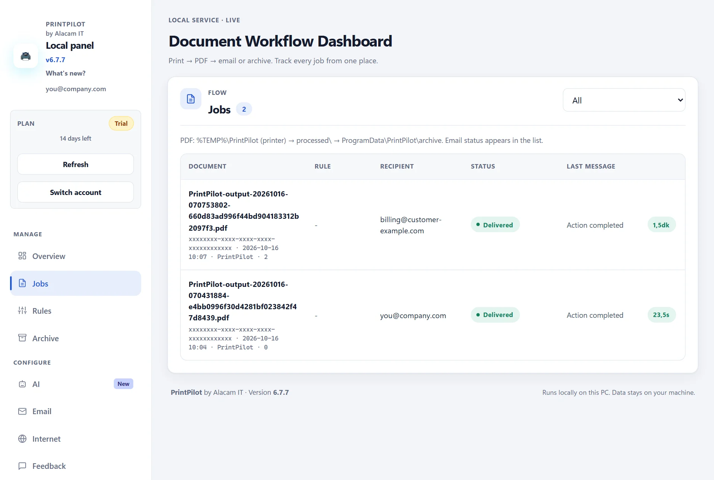Image resolution: width=714 pixels, height=480 pixels.
Task: Open the What's new? link
Action: pos(65,73)
